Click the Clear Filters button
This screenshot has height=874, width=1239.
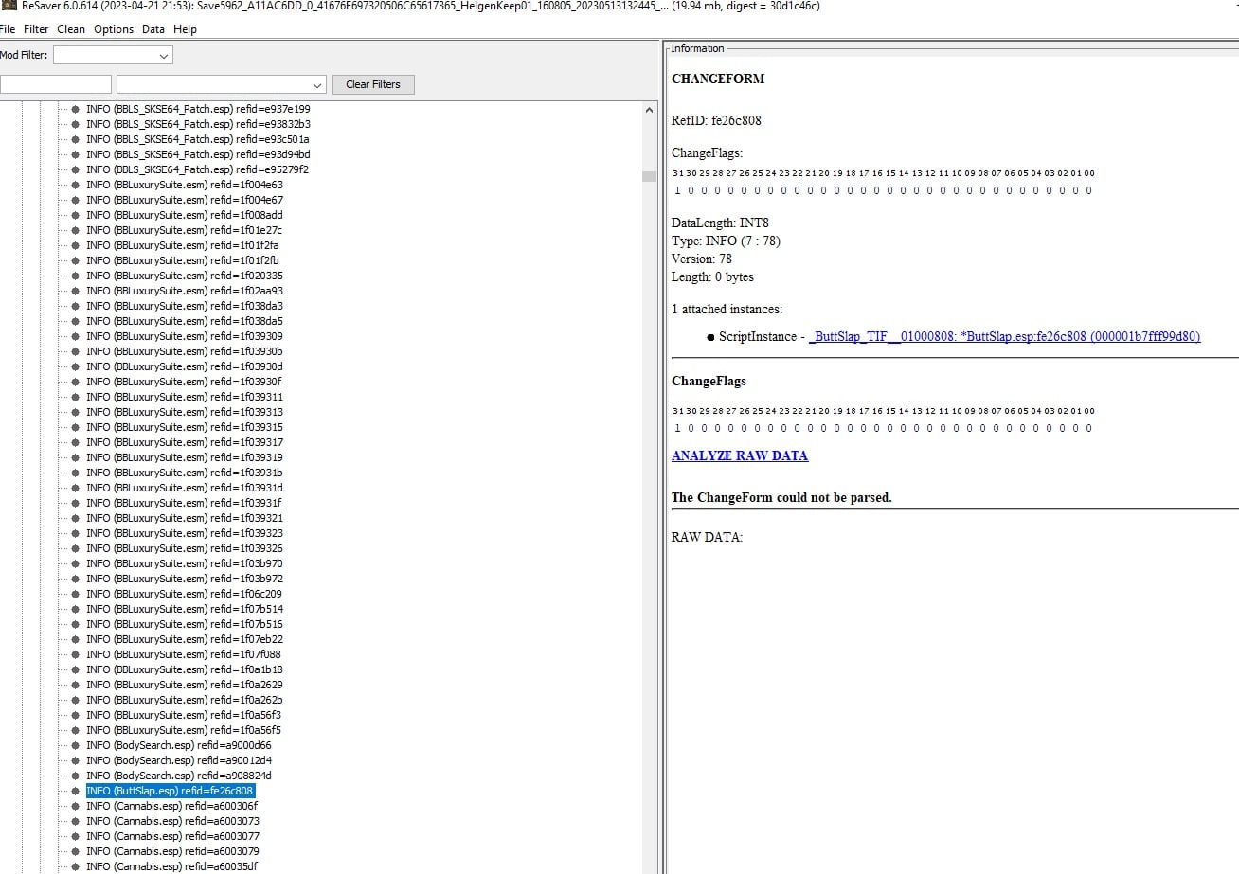[373, 84]
